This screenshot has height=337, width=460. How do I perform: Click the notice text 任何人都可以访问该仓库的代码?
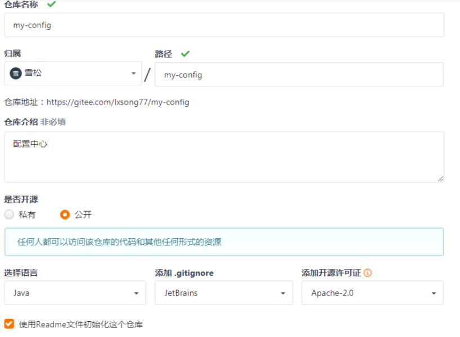(x=119, y=242)
